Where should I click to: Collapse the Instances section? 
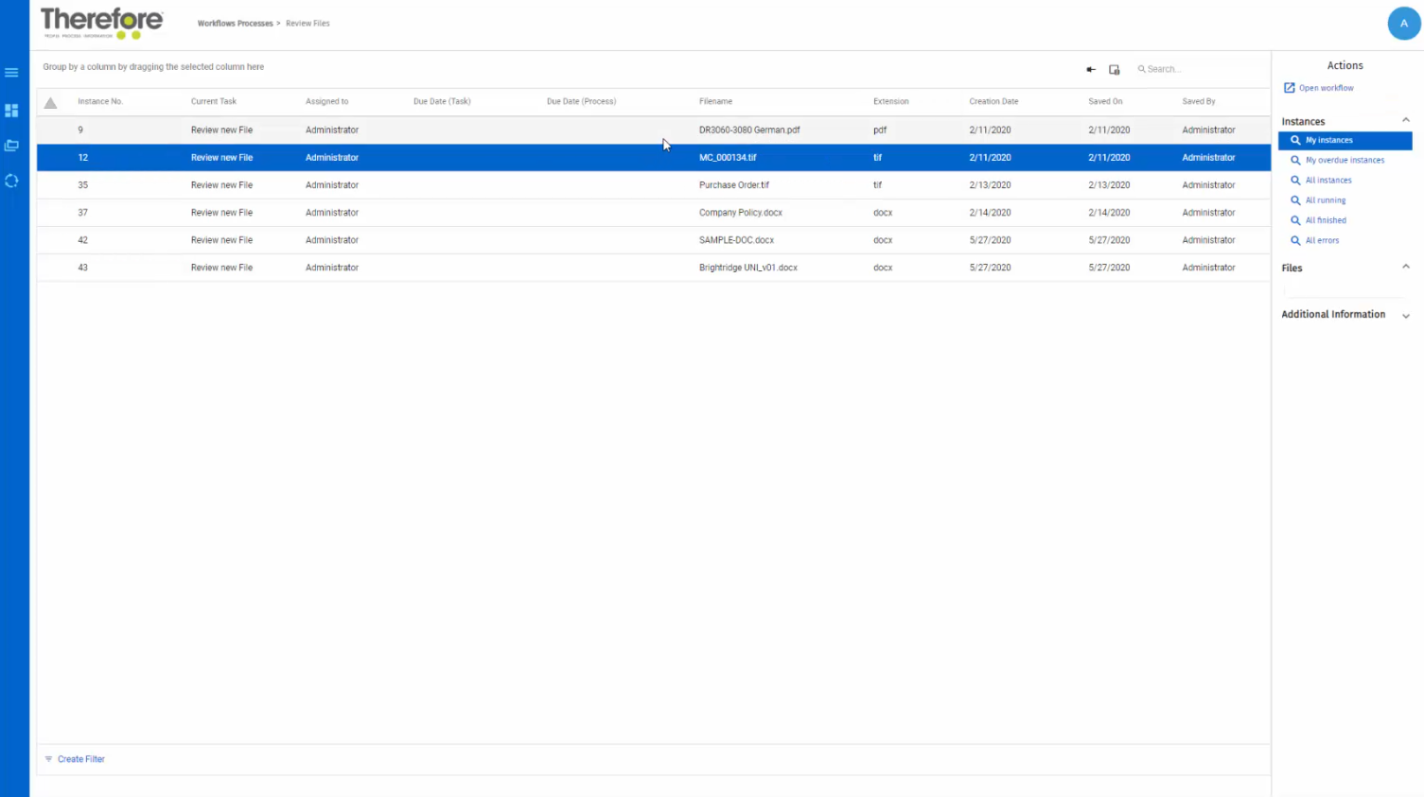pos(1406,119)
